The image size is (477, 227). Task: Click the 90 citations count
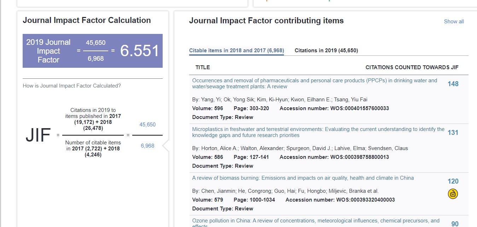click(455, 223)
